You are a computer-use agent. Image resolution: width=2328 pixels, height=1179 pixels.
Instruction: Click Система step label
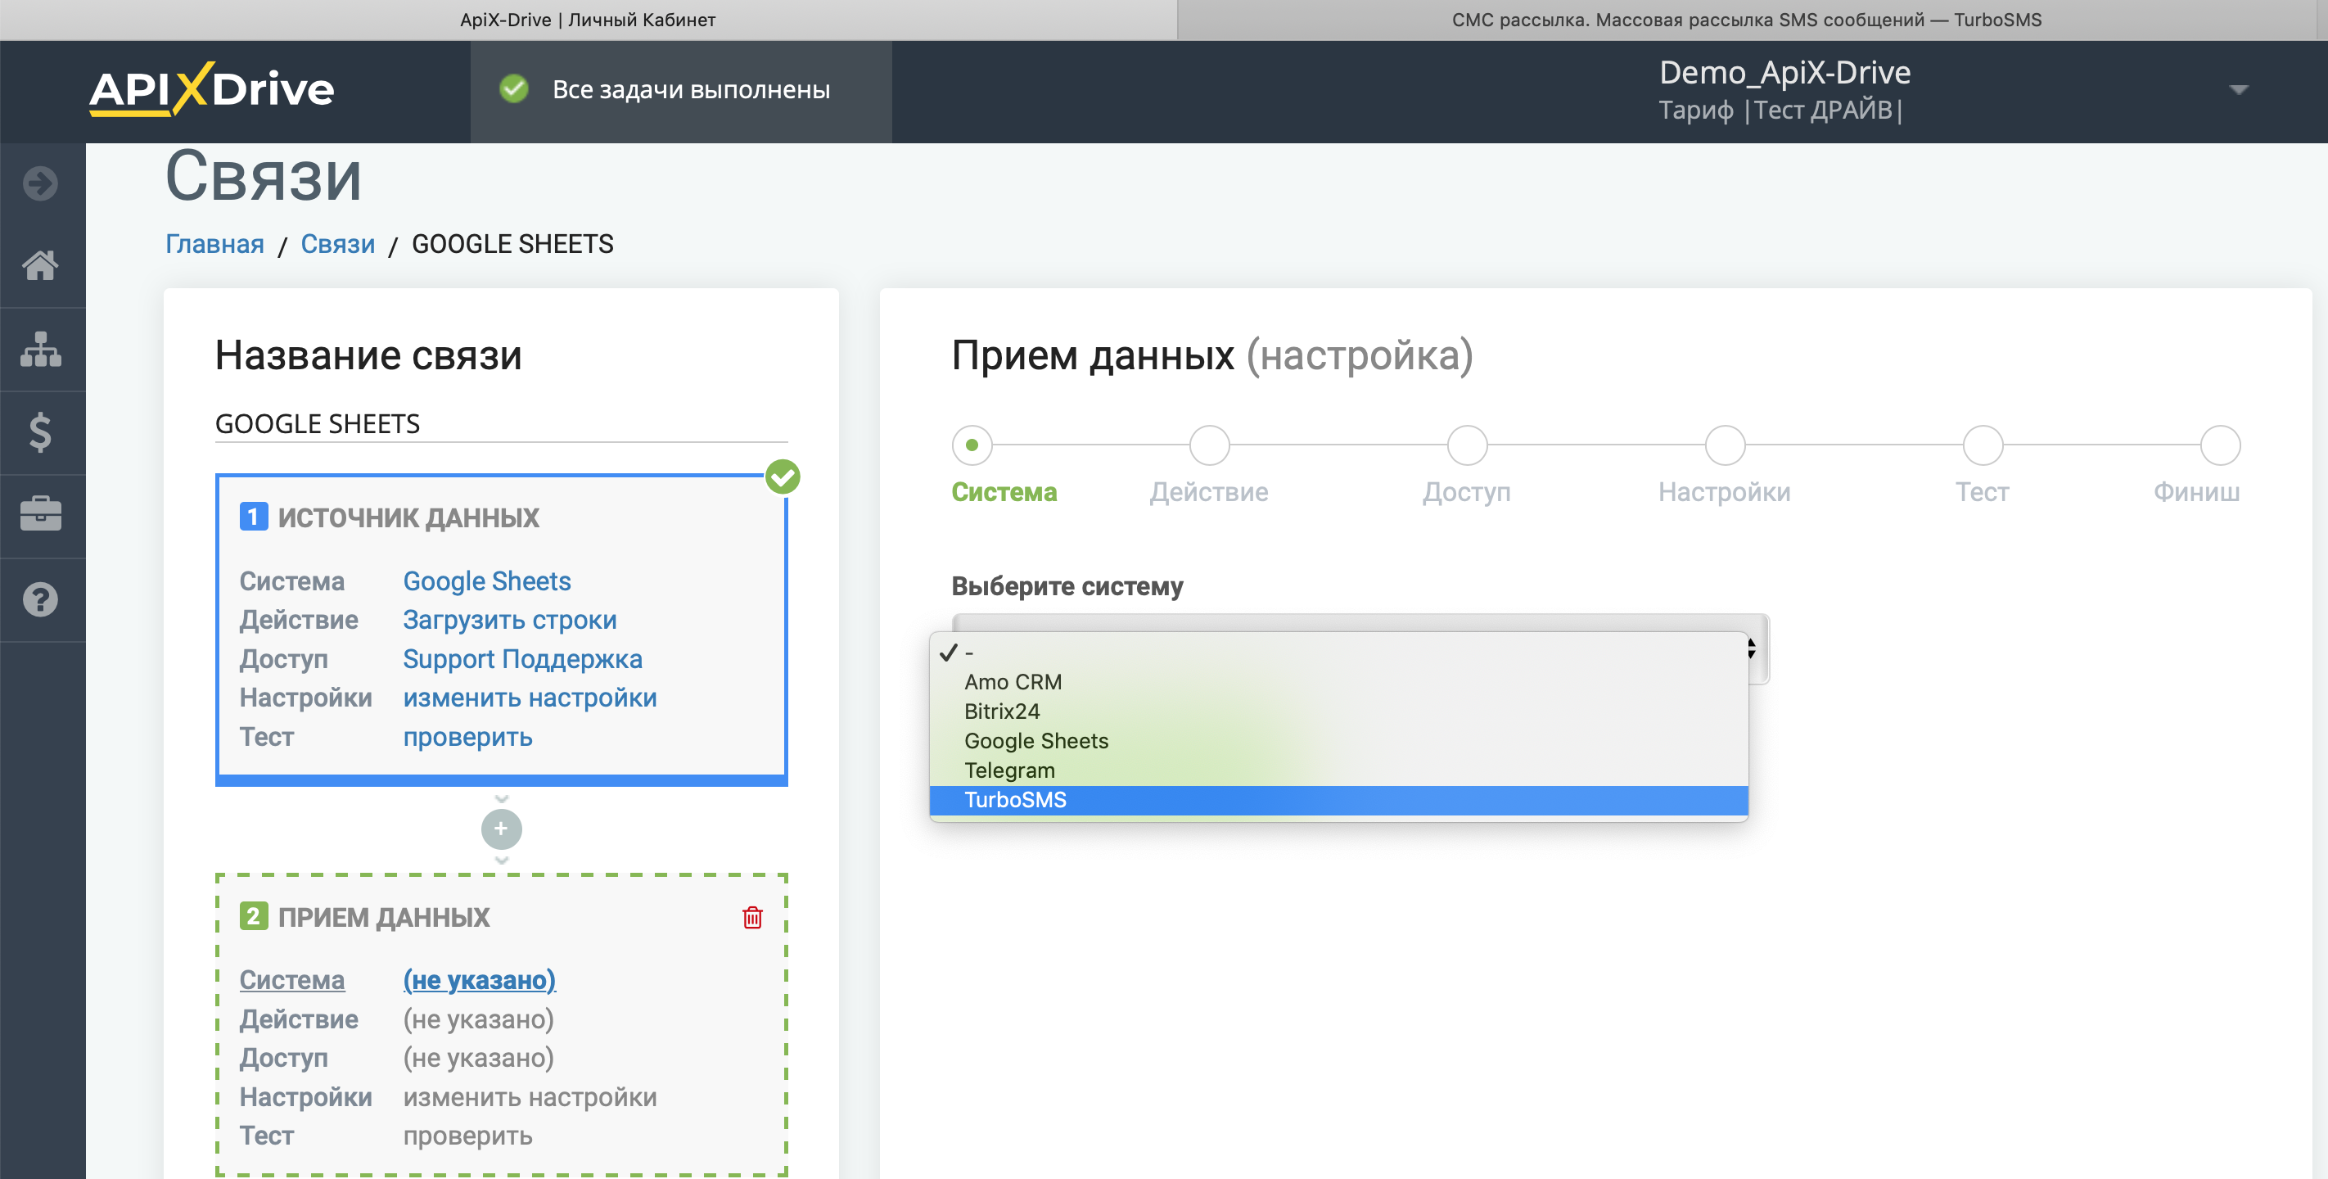click(1004, 492)
